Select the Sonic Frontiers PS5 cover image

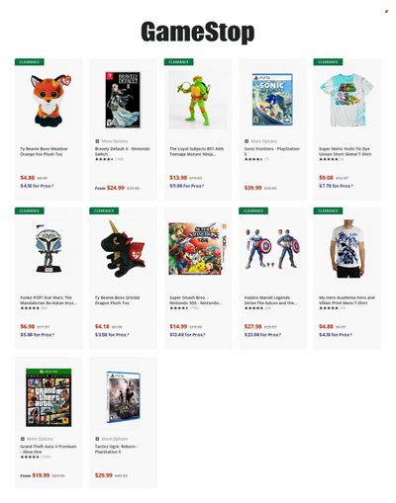pyautogui.click(x=272, y=100)
